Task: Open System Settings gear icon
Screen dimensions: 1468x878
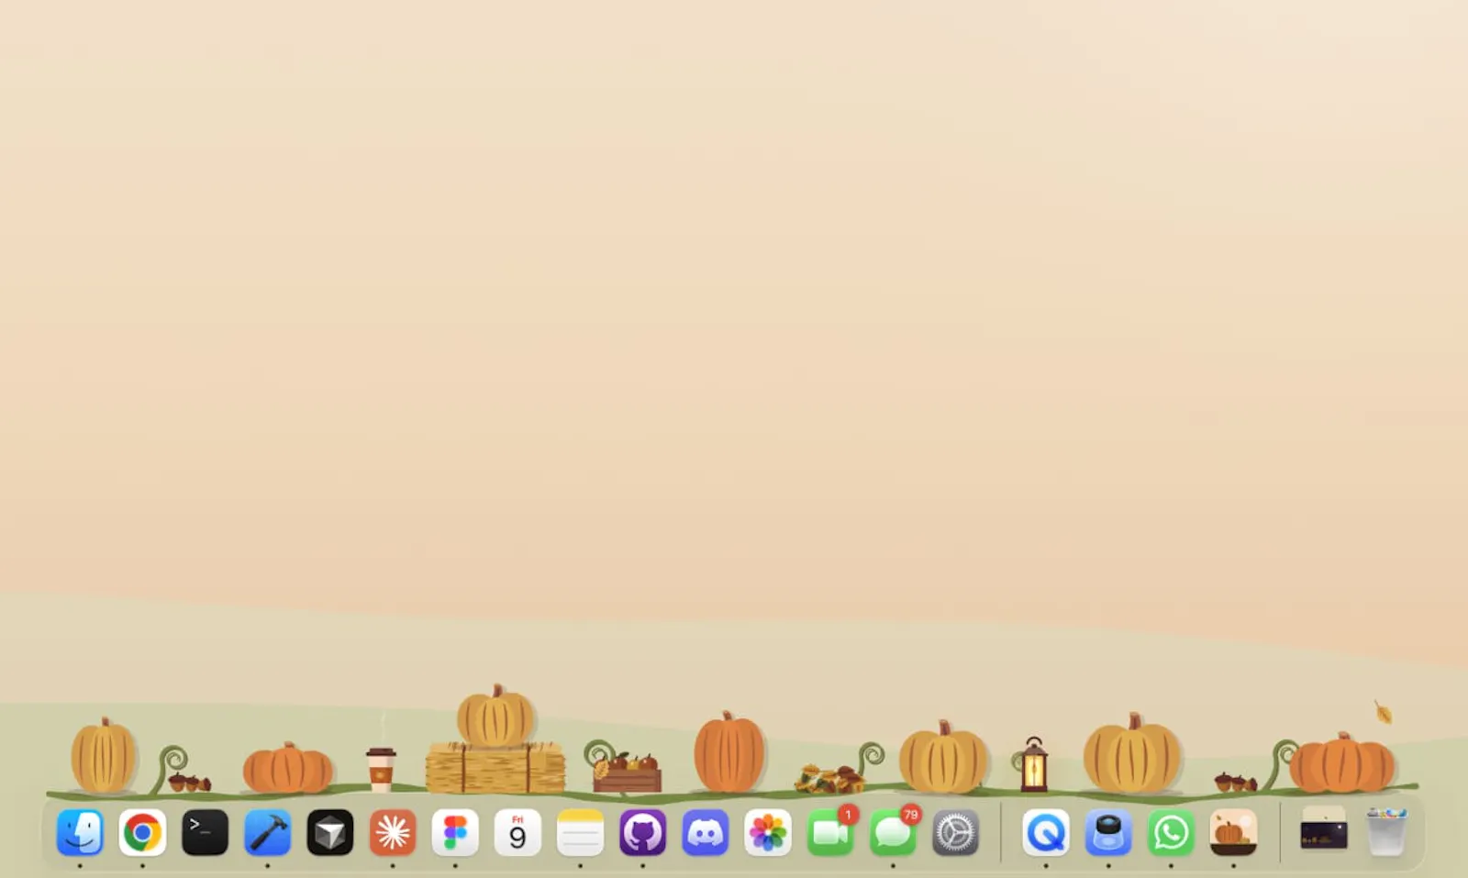Action: pyautogui.click(x=955, y=833)
